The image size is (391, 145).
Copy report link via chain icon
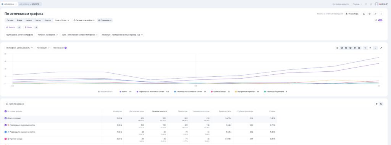coord(375,14)
